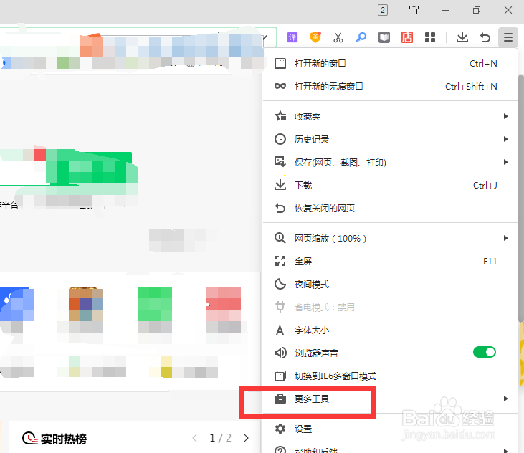524x453 pixels.
Task: Expand arrow beside 收藏夹
Action: 505,116
